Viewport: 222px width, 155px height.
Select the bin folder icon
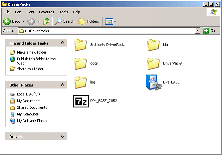click(153, 44)
